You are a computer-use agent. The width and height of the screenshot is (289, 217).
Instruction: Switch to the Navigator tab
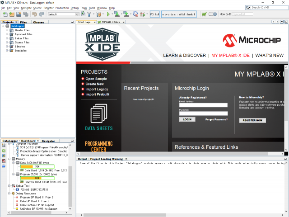[48, 141]
